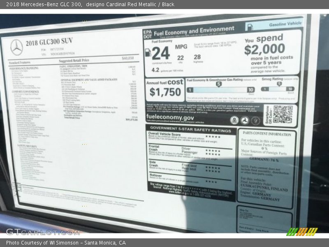Click the 'Gasoline Vehicle' label
The height and width of the screenshot is (247, 329).
[285, 24]
